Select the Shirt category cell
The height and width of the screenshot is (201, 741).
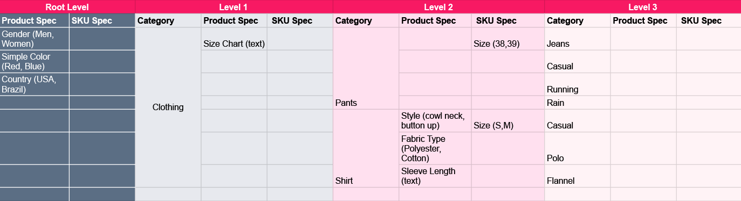[366, 148]
